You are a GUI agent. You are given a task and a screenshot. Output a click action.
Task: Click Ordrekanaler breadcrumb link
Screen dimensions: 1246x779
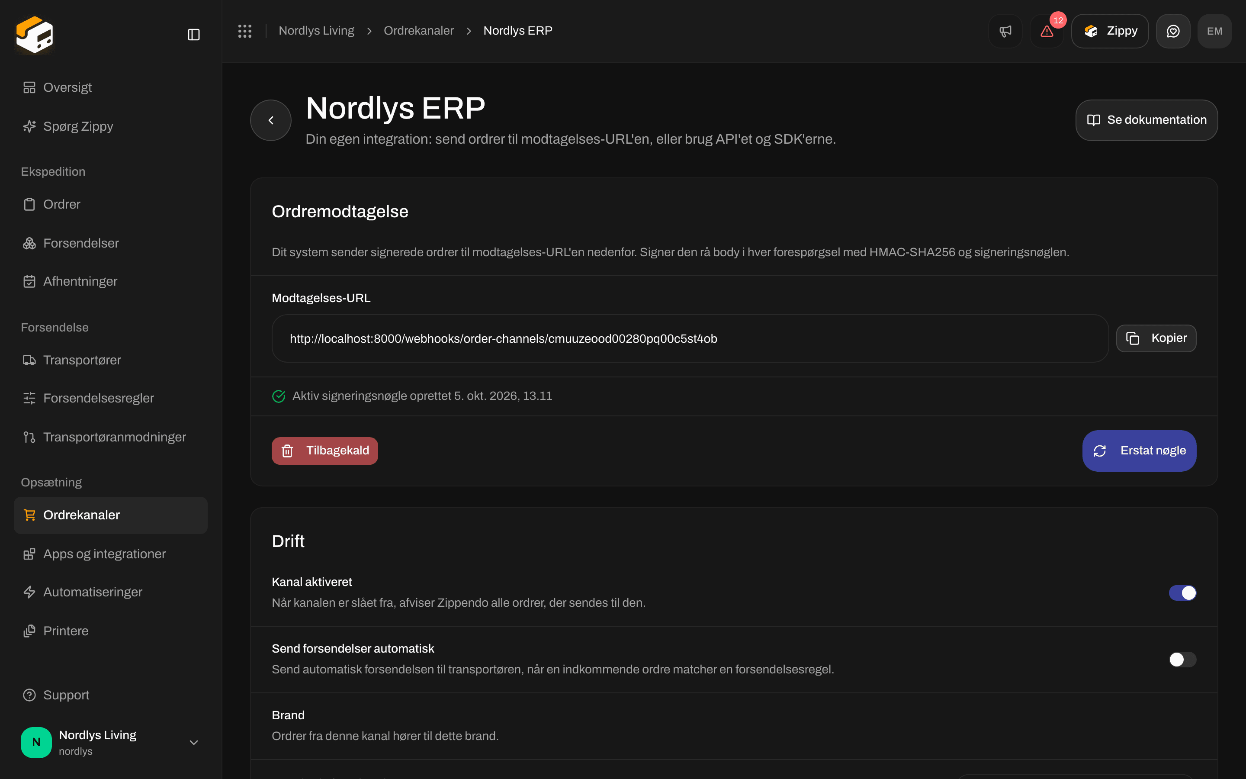pos(419,31)
